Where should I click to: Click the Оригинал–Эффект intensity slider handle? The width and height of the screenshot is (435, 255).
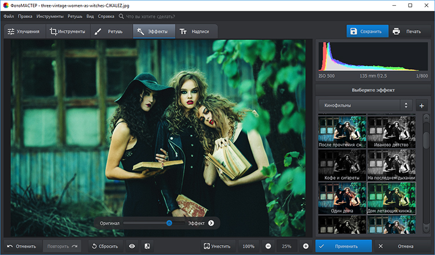click(169, 222)
